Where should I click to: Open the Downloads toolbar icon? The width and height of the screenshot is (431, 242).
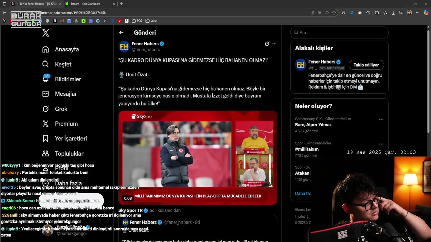(393, 13)
